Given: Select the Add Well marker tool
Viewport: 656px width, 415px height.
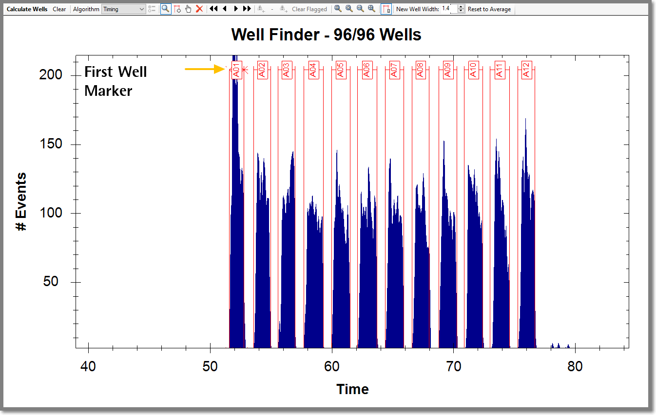Looking at the screenshot, I should pyautogui.click(x=177, y=8).
